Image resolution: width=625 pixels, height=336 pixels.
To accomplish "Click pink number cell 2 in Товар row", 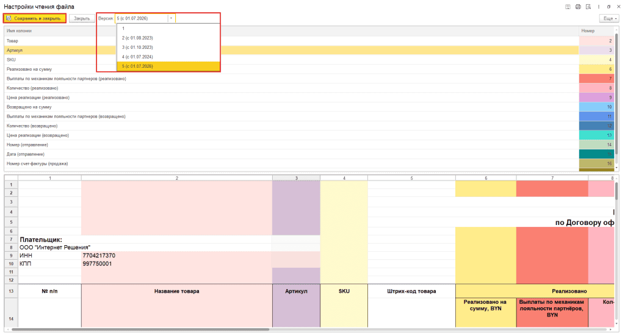I will 597,41.
